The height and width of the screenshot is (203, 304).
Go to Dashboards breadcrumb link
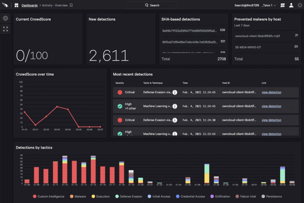[x=29, y=5]
